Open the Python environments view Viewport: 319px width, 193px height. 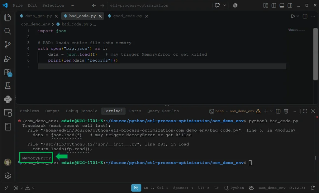pos(8,99)
